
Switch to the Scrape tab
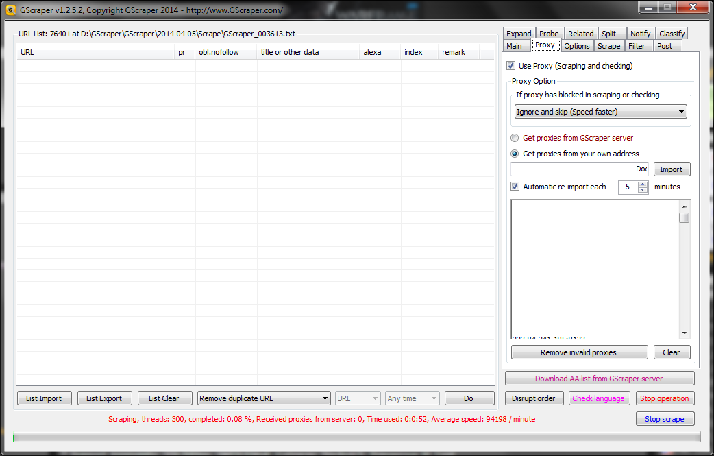point(608,45)
